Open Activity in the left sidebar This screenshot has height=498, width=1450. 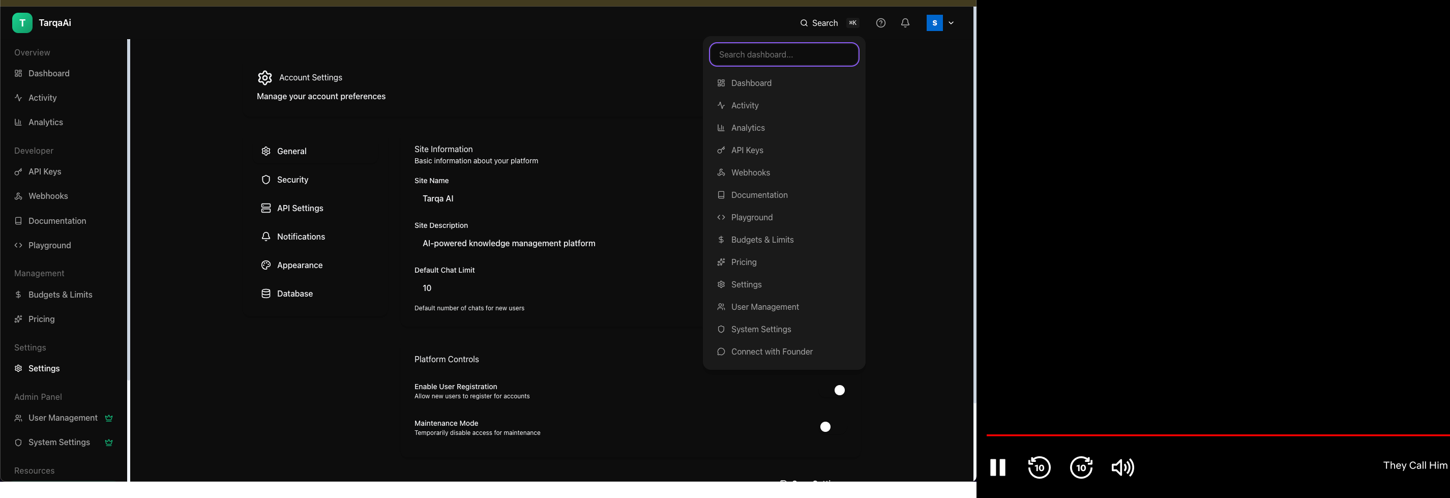tap(64, 98)
